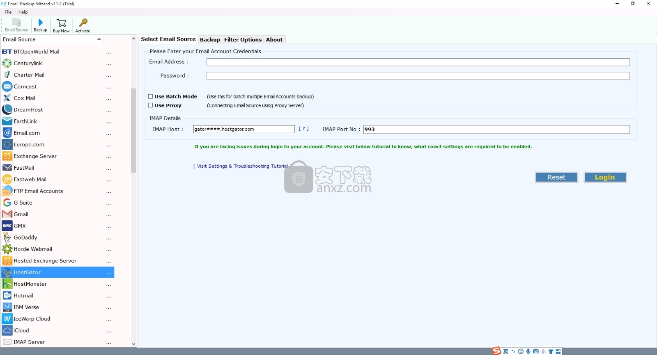Select the Email.com icon
This screenshot has height=355, width=657.
[x=7, y=133]
